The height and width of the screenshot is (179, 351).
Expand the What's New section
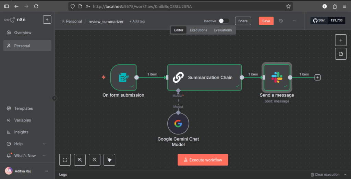pos(44,156)
